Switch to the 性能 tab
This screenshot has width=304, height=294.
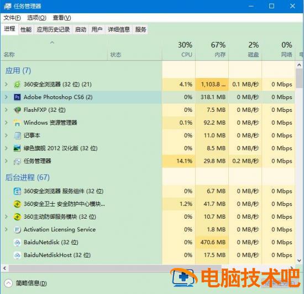[26, 30]
